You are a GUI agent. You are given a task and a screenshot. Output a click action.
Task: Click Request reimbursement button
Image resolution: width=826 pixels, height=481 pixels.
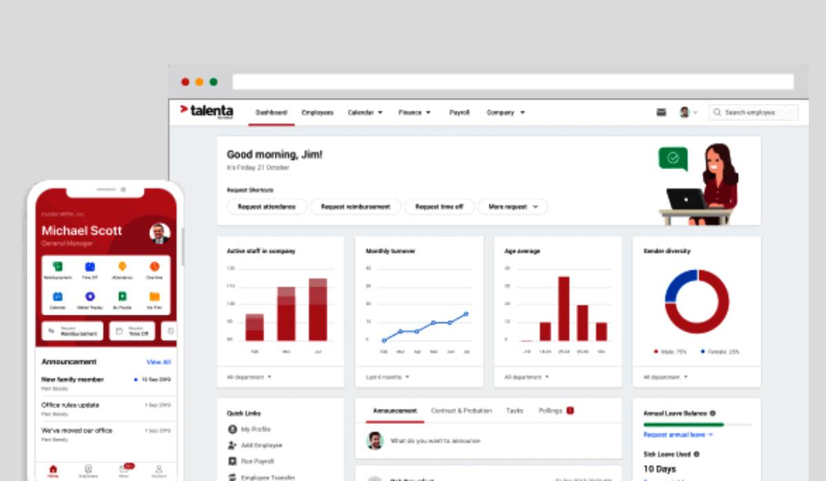[355, 206]
